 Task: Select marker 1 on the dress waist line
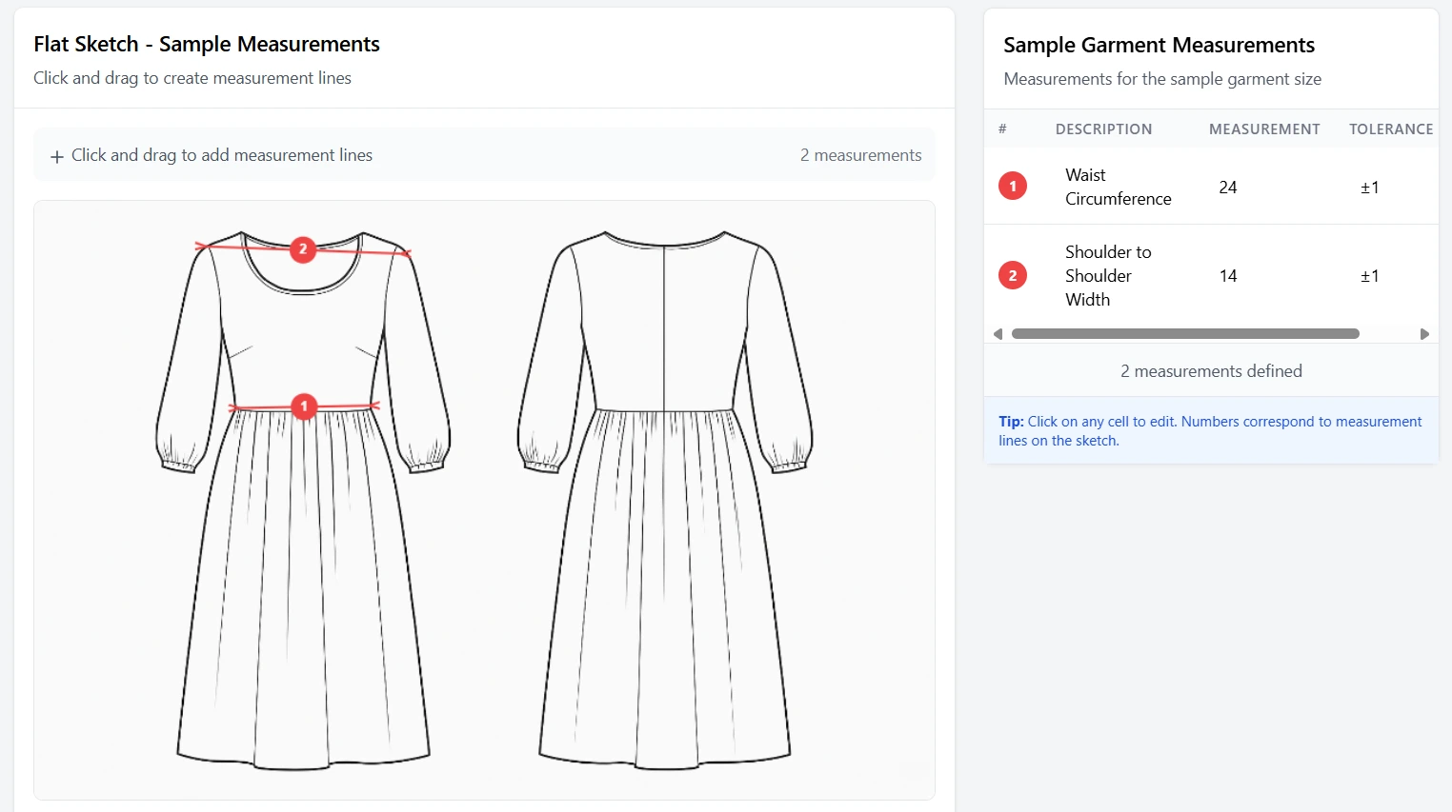click(x=304, y=406)
